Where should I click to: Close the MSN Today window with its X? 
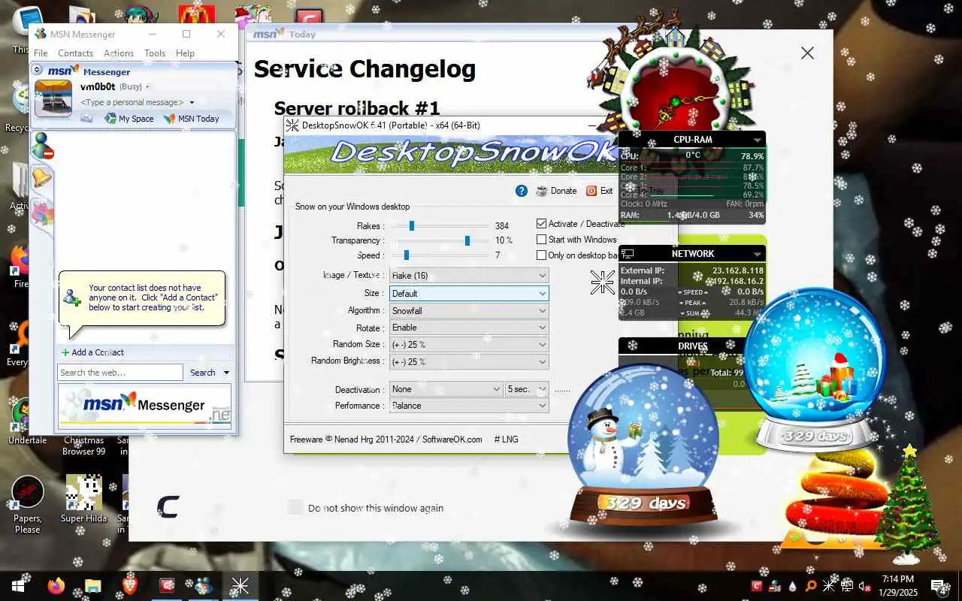coord(807,53)
